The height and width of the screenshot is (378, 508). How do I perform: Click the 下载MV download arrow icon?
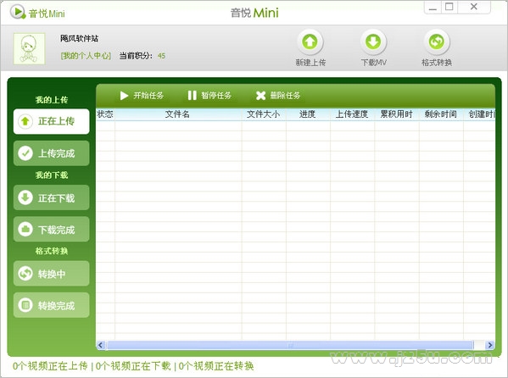373,42
